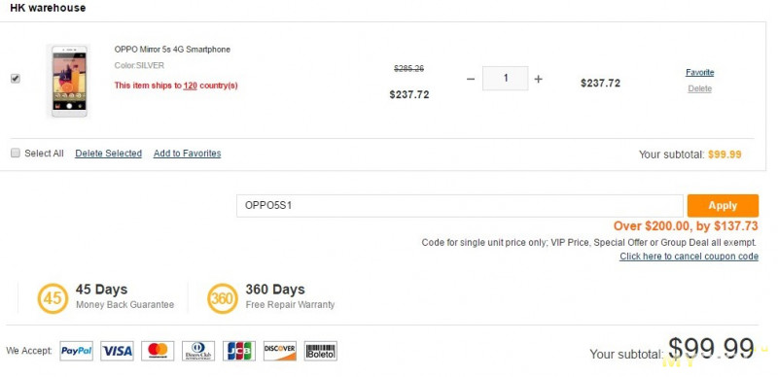Viewport: 778px width, 377px height.
Task: Click the Diners Club icon
Action: pos(198,351)
